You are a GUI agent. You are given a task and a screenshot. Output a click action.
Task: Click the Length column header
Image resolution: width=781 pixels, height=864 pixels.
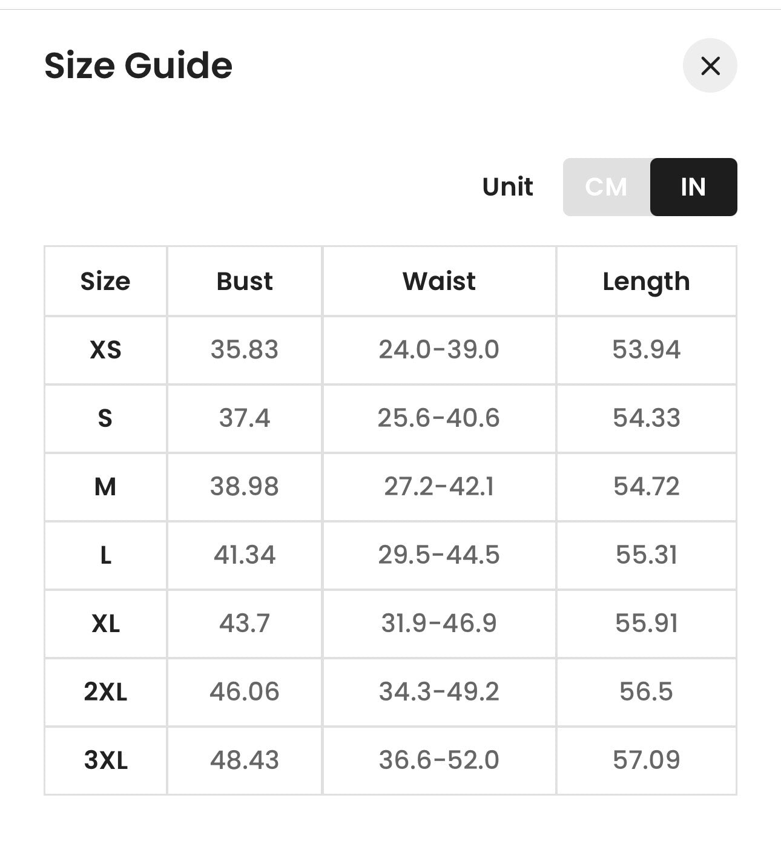click(x=647, y=282)
